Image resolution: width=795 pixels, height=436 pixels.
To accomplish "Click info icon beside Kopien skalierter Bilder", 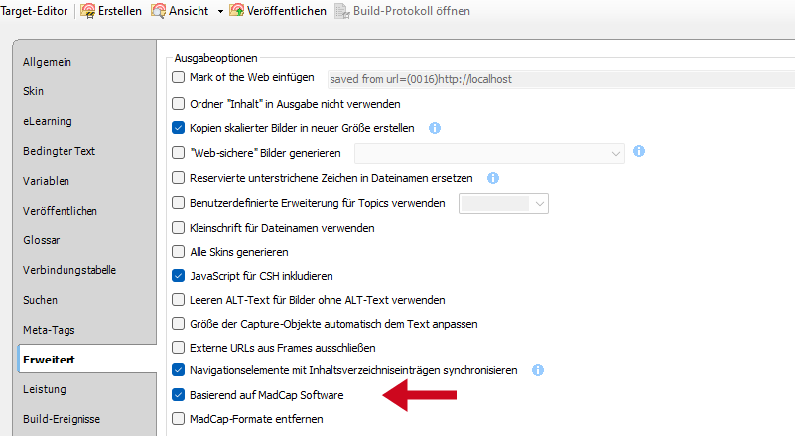I will [434, 127].
